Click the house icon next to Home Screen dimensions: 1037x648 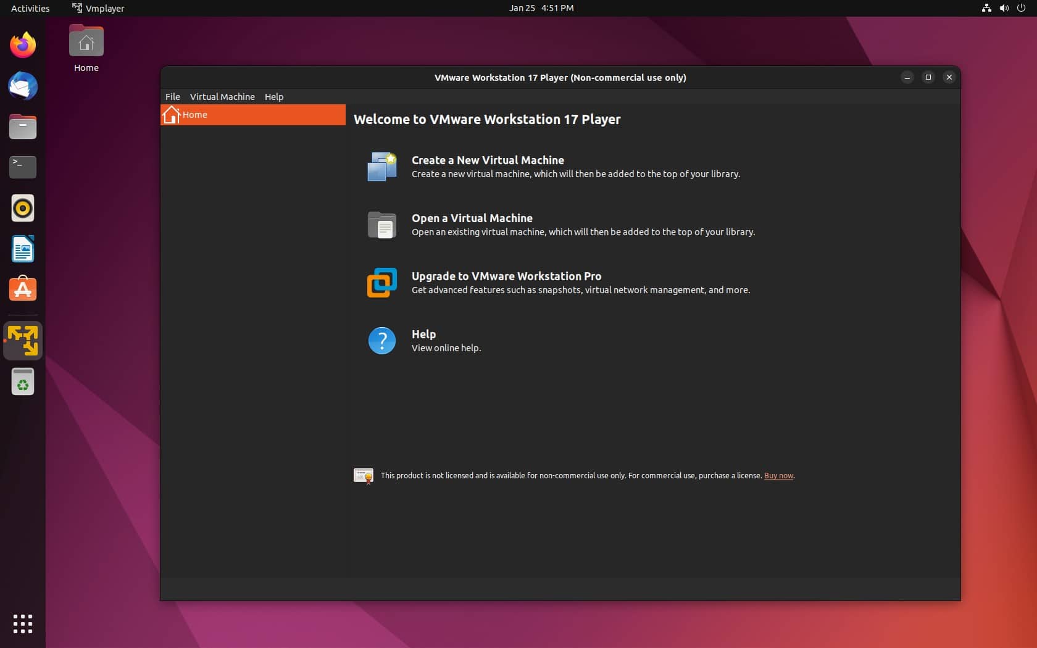(172, 115)
